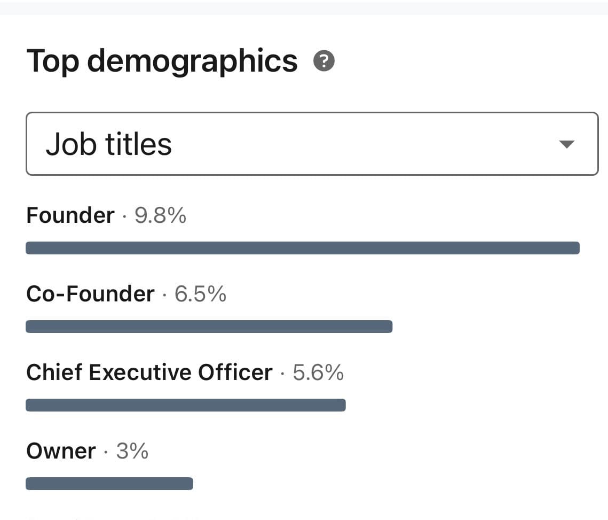The width and height of the screenshot is (608, 520).
Task: Click the Co-Founder entry
Action: [90, 293]
